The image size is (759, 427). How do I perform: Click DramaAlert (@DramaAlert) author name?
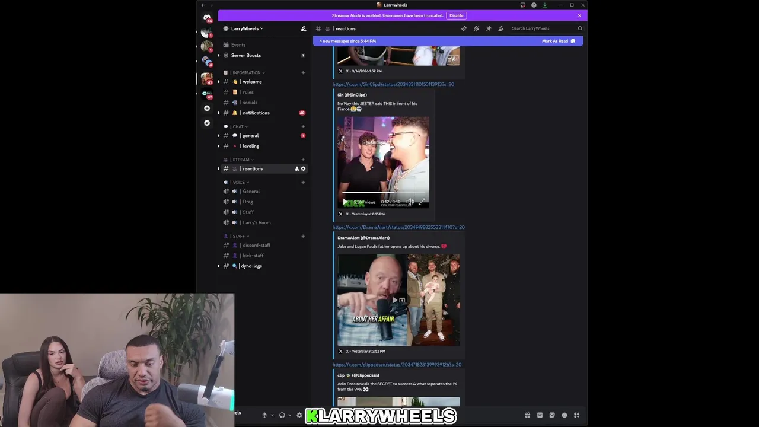click(363, 238)
